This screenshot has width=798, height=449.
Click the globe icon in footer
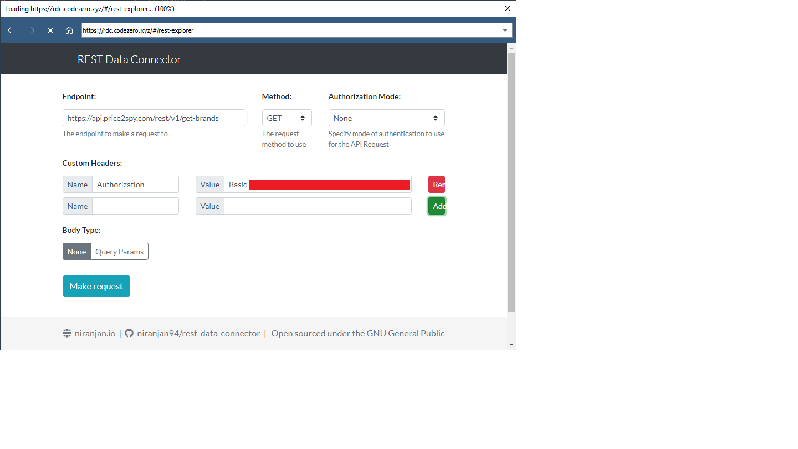pos(67,333)
